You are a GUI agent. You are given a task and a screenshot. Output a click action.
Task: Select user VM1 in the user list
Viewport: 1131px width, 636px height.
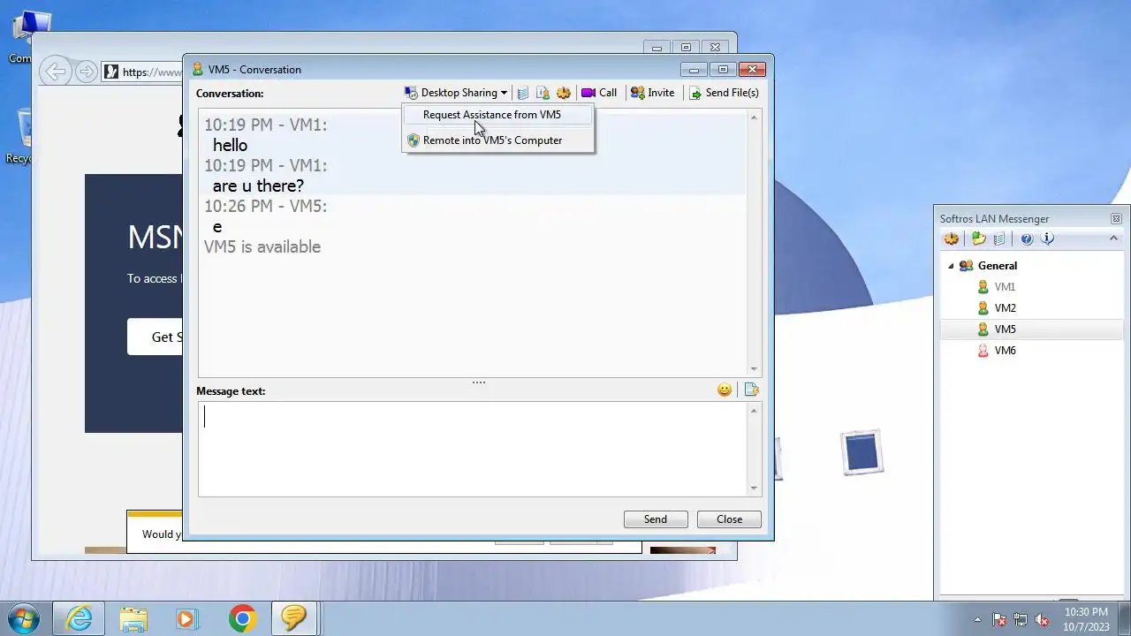(x=1005, y=287)
